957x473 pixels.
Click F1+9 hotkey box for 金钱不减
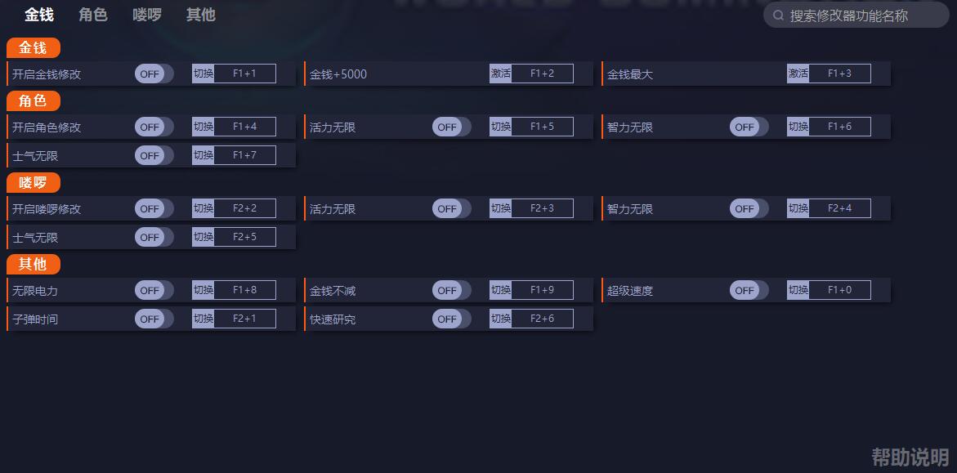[x=542, y=291]
